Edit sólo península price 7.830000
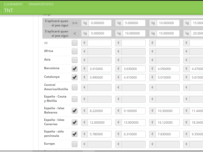203x152 pixels. tap(167, 134)
